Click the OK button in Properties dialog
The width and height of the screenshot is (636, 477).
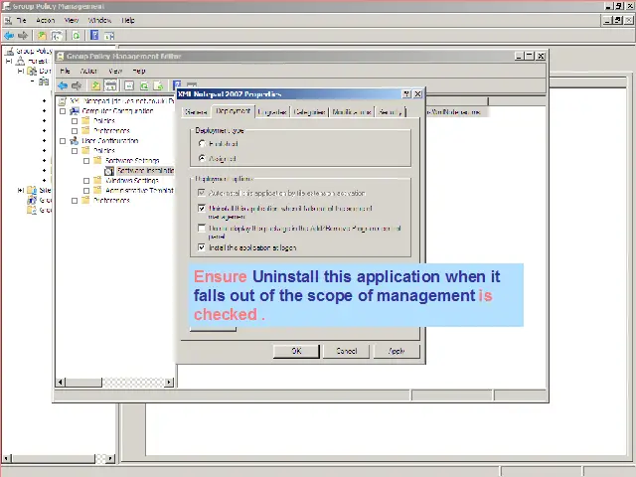pos(296,351)
